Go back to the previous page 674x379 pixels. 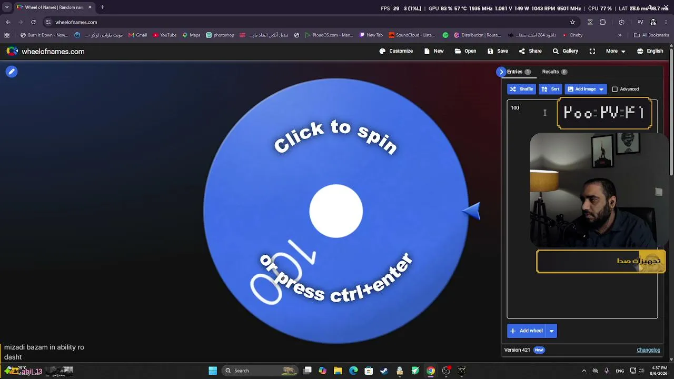8,22
